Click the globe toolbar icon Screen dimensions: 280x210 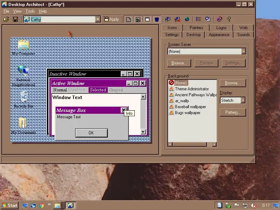tap(187, 19)
